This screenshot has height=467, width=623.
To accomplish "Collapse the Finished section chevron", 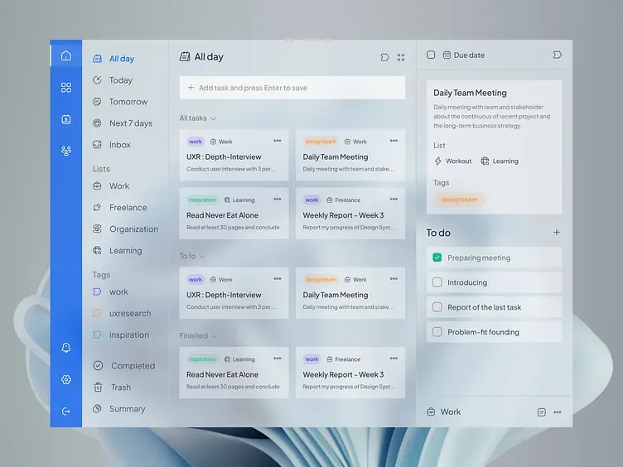I will pyautogui.click(x=214, y=336).
